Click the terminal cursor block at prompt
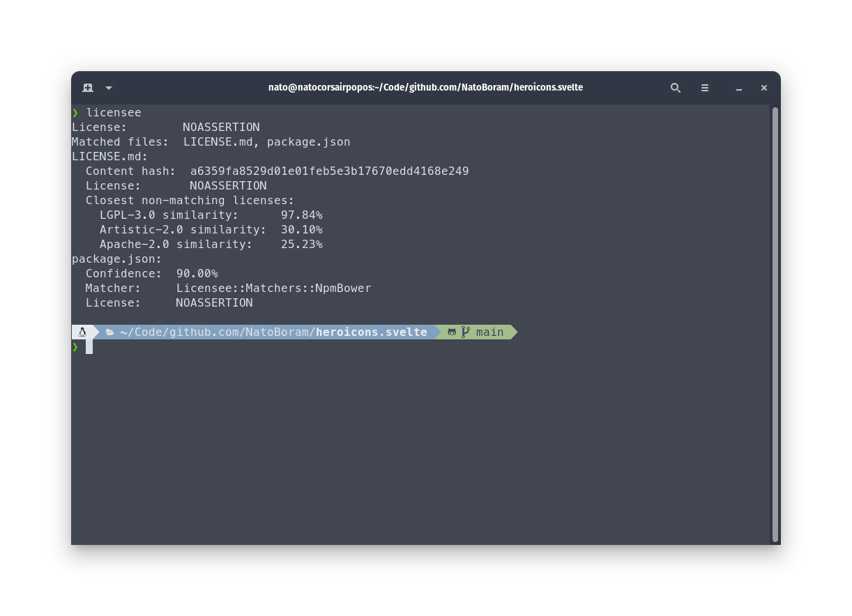Screen dimensions: 852x616 [x=89, y=347]
